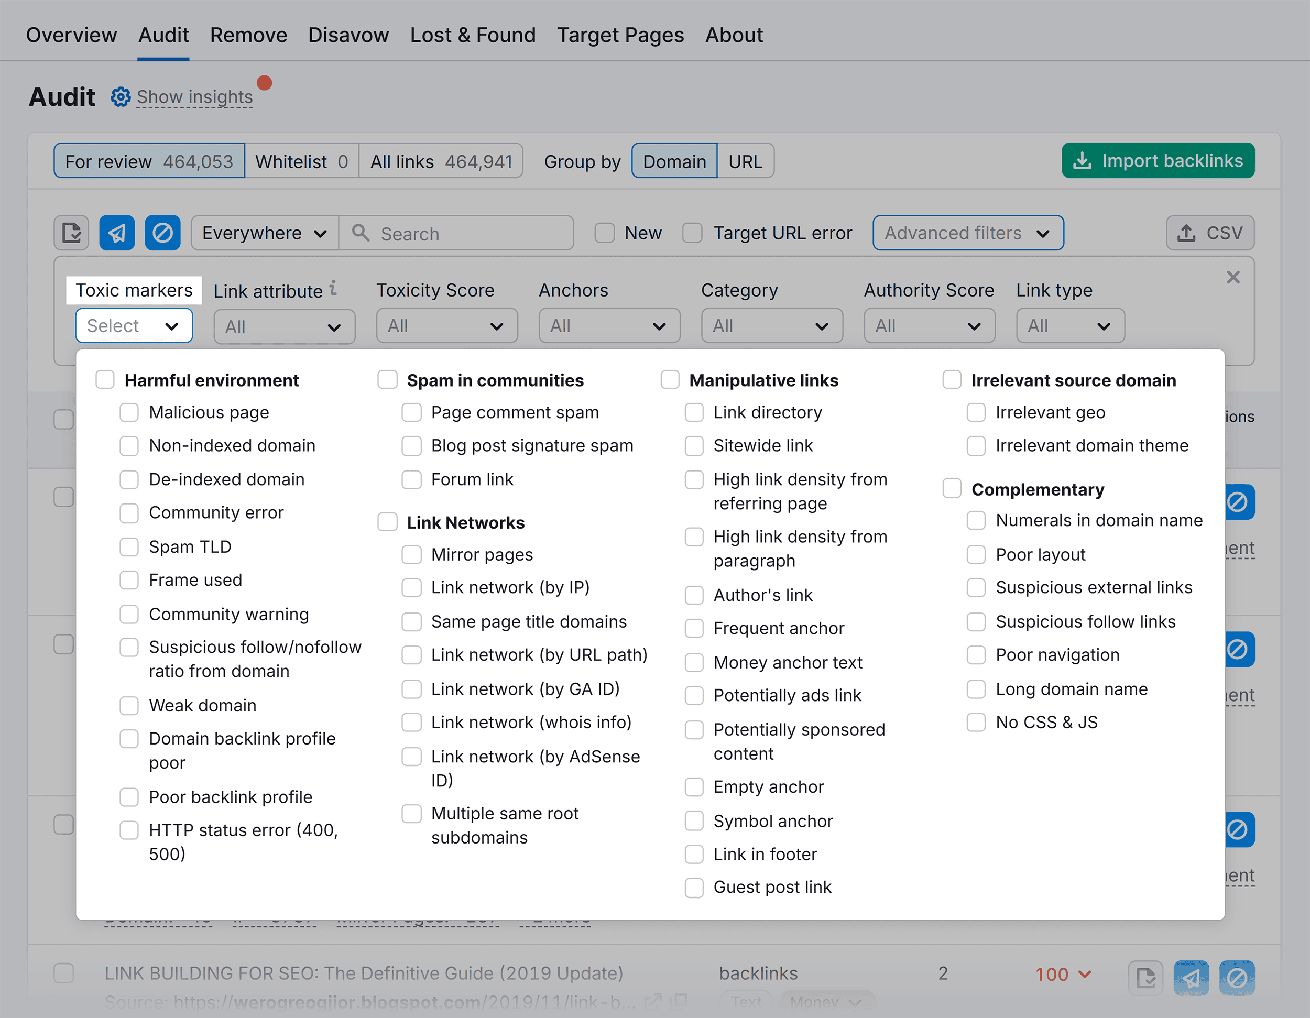Check Irrelevant geo checkbox
Viewport: 1310px width, 1018px height.
coord(976,413)
